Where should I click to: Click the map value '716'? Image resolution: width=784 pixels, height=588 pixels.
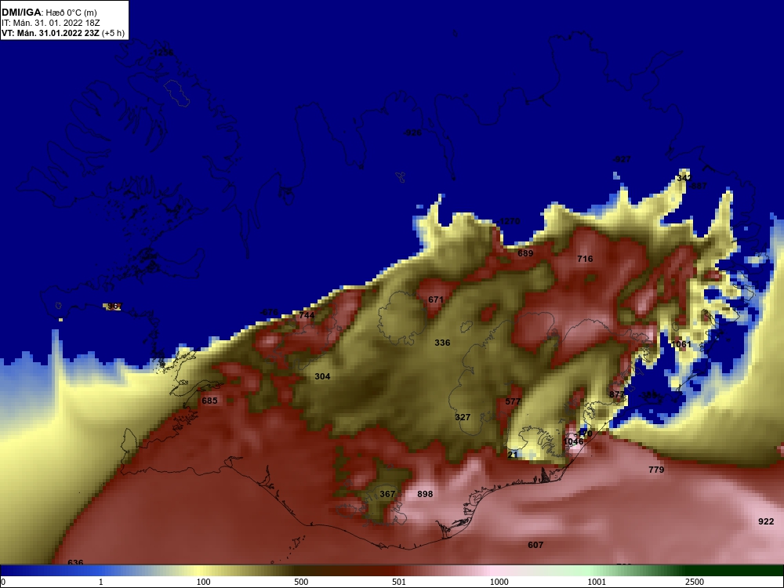[585, 259]
